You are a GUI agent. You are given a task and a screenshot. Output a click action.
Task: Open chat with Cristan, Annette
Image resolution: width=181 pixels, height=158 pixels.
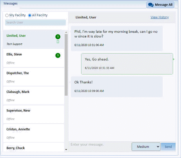[x=29, y=133]
